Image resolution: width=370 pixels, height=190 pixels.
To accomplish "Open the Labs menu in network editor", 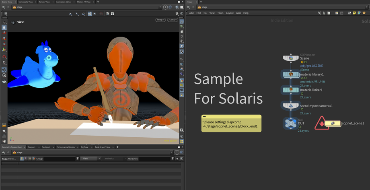I will point(238,13).
